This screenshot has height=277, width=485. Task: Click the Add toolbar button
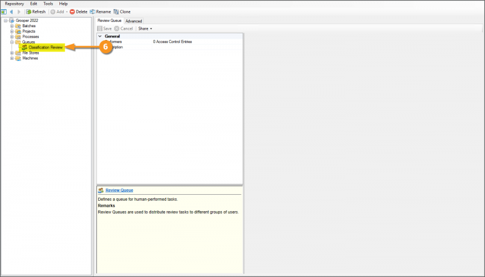(x=57, y=11)
